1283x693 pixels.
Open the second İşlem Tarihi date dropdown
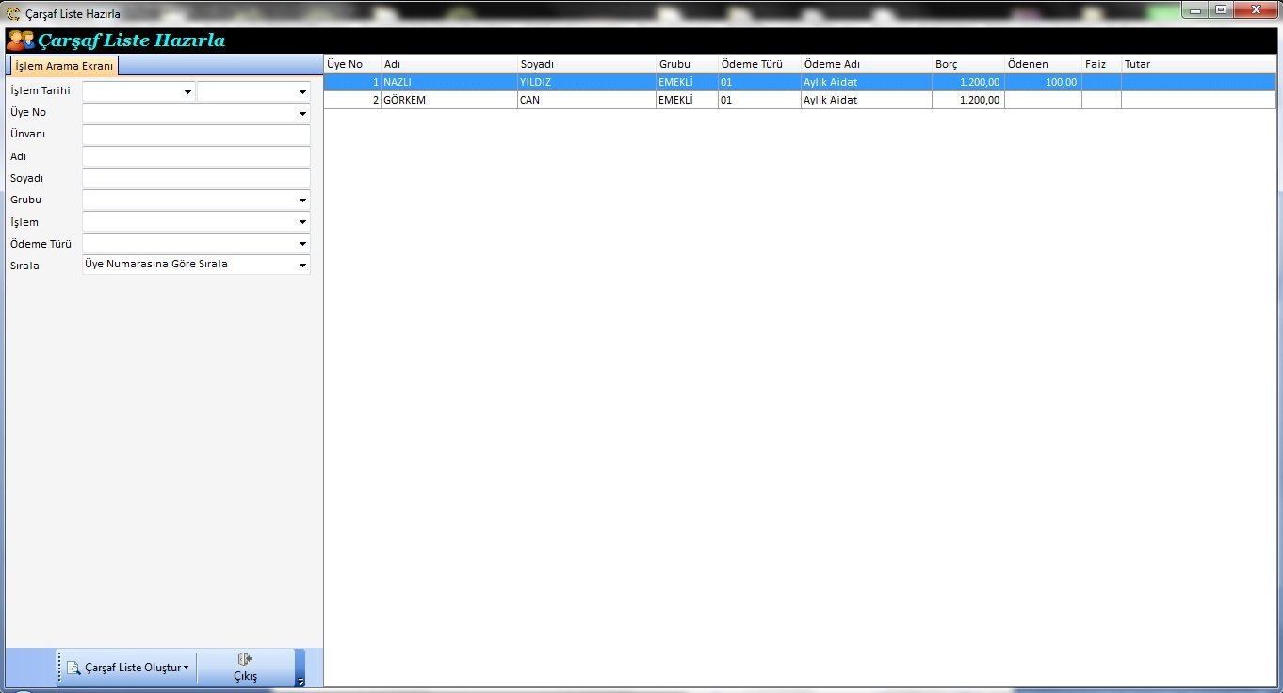(302, 92)
